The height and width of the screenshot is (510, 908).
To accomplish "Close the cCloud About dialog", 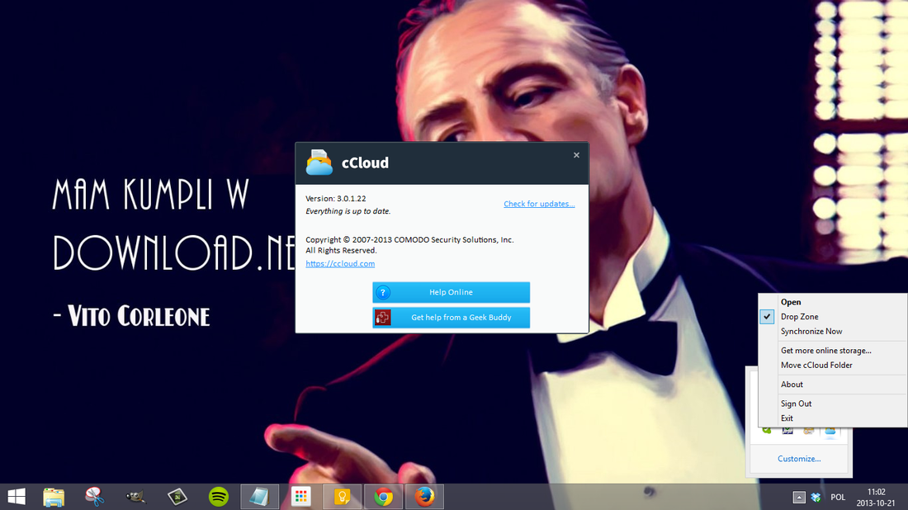I will [x=576, y=155].
